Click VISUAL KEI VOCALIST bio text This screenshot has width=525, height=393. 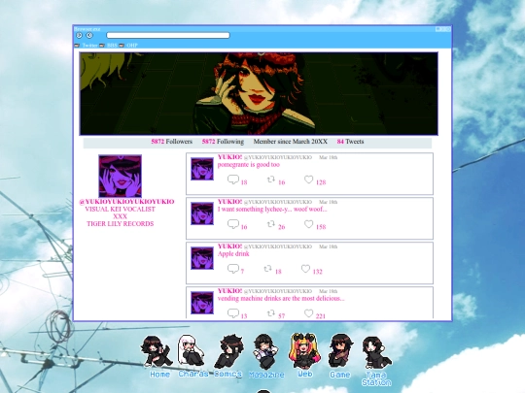point(120,209)
